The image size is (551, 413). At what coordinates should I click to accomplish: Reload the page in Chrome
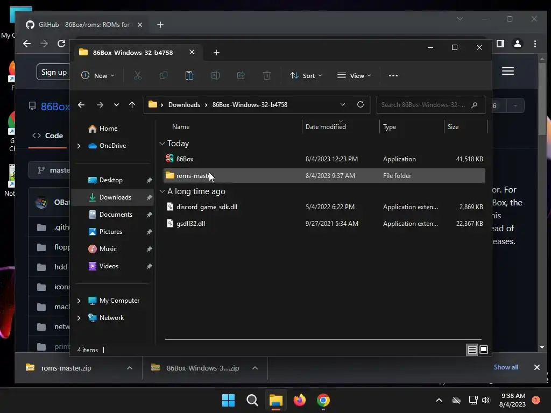coord(61,44)
